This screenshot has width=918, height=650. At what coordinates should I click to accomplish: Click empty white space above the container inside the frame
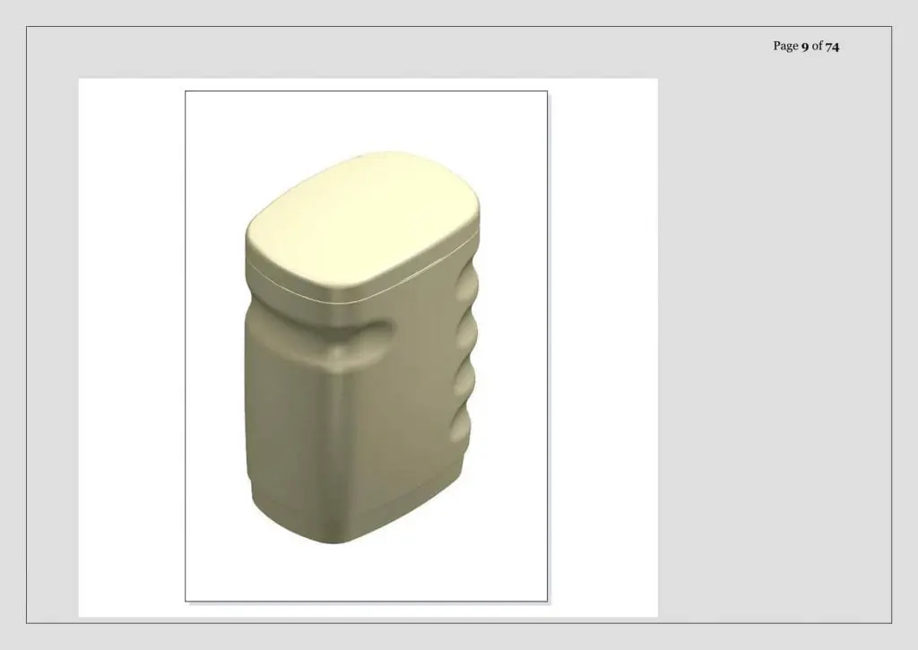pos(367,120)
